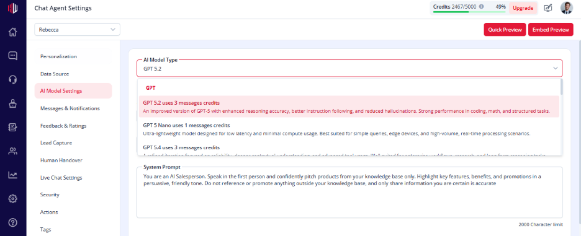
Task: Click the credits info icon
Action: pyautogui.click(x=481, y=7)
